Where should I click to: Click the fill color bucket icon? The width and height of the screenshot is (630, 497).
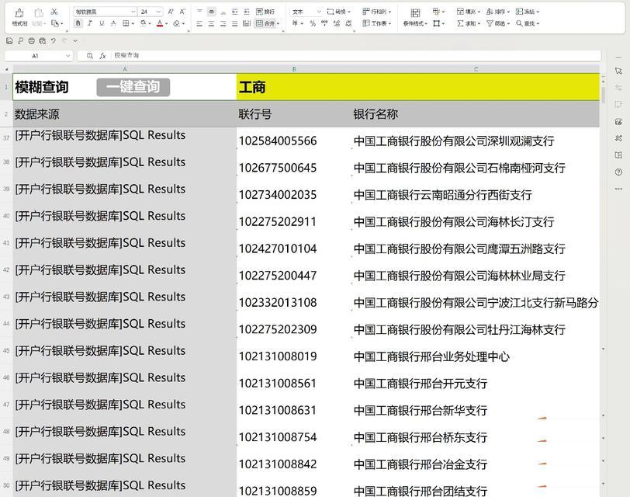tap(143, 23)
